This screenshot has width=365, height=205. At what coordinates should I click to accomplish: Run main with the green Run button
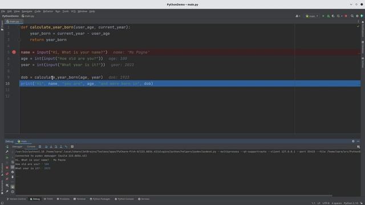click(323, 16)
